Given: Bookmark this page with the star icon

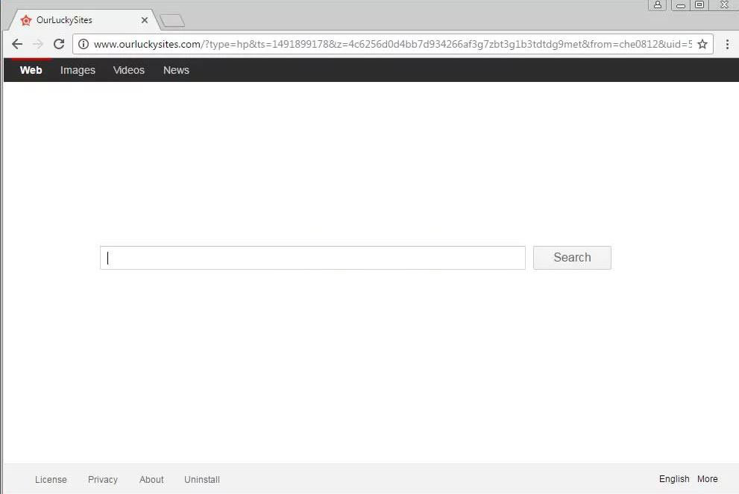Looking at the screenshot, I should 702,44.
